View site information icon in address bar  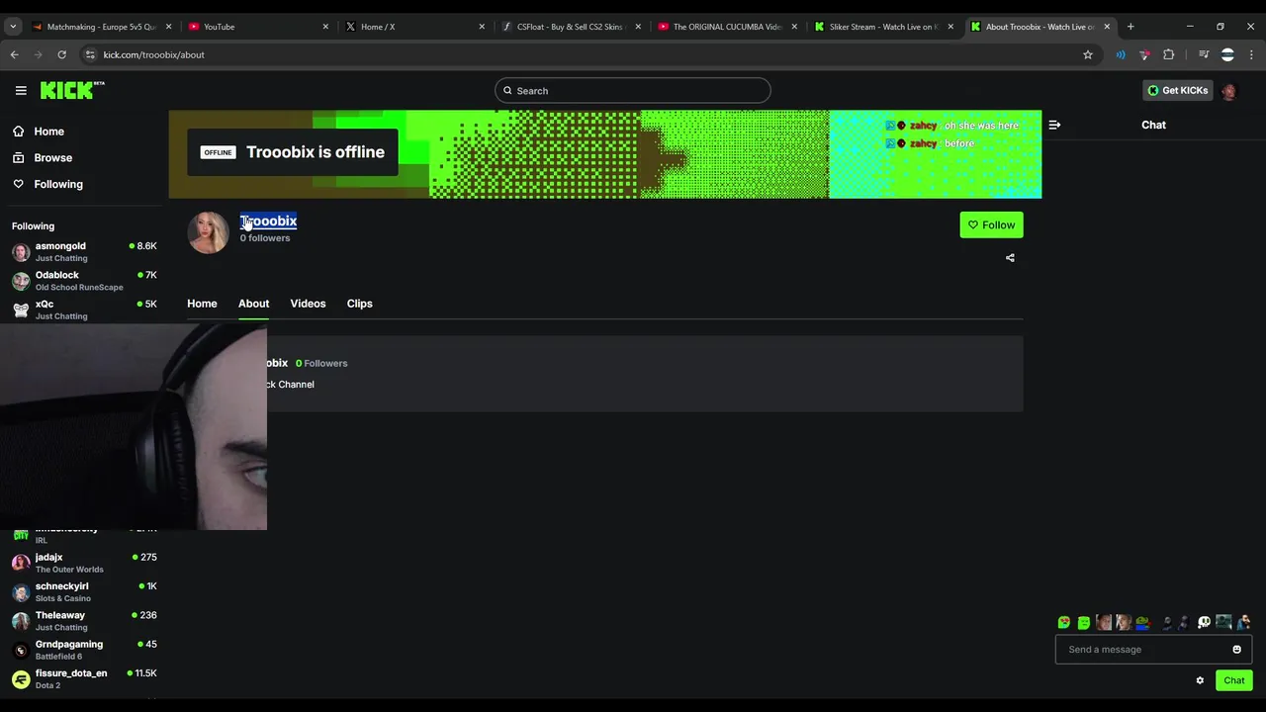coord(90,54)
